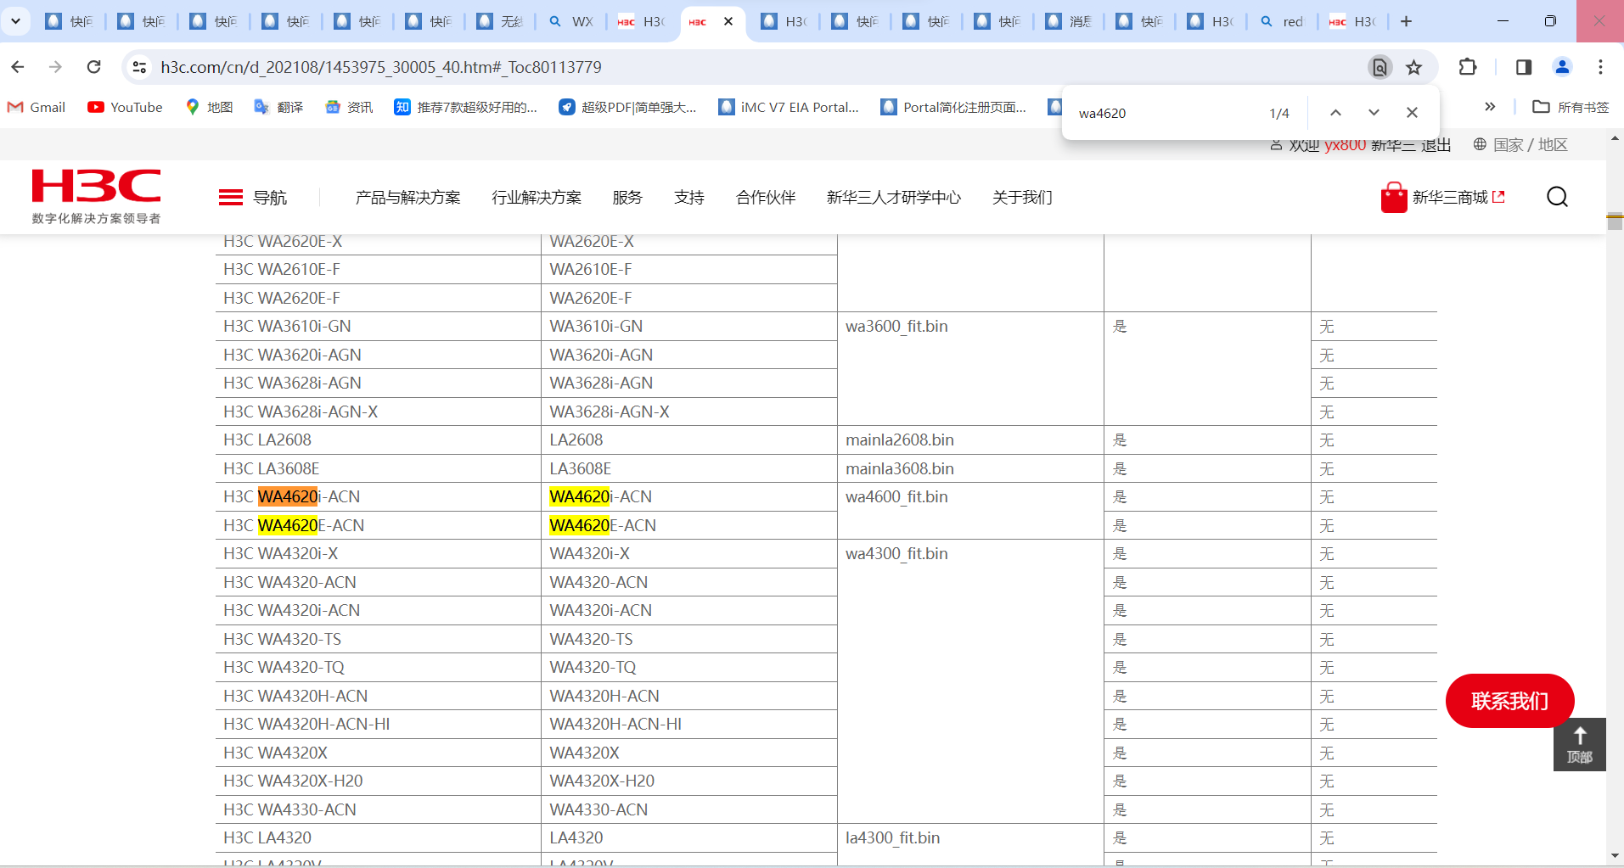
Task: Open the 资讯 news bookmark
Action: tap(350, 107)
